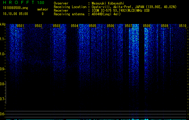Viewport: 189px width, 120px height.
Task: Click the 1.1 kHz axis label
Action: pos(2,39)
